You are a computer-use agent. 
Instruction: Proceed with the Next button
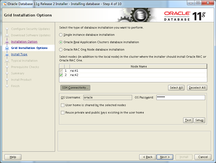click(165, 157)
